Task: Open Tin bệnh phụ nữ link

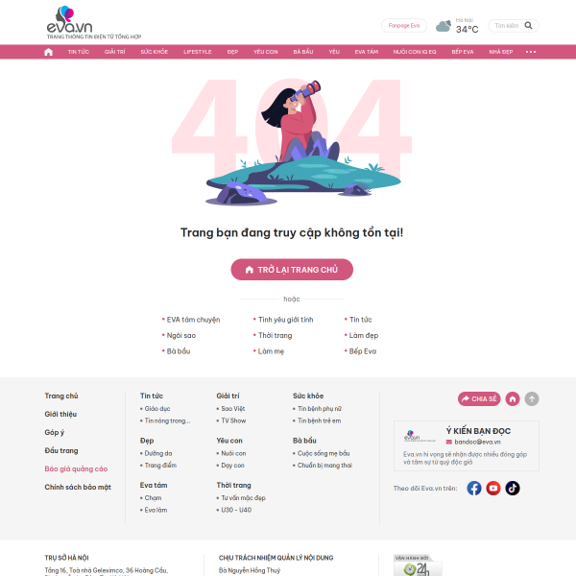Action: [320, 409]
